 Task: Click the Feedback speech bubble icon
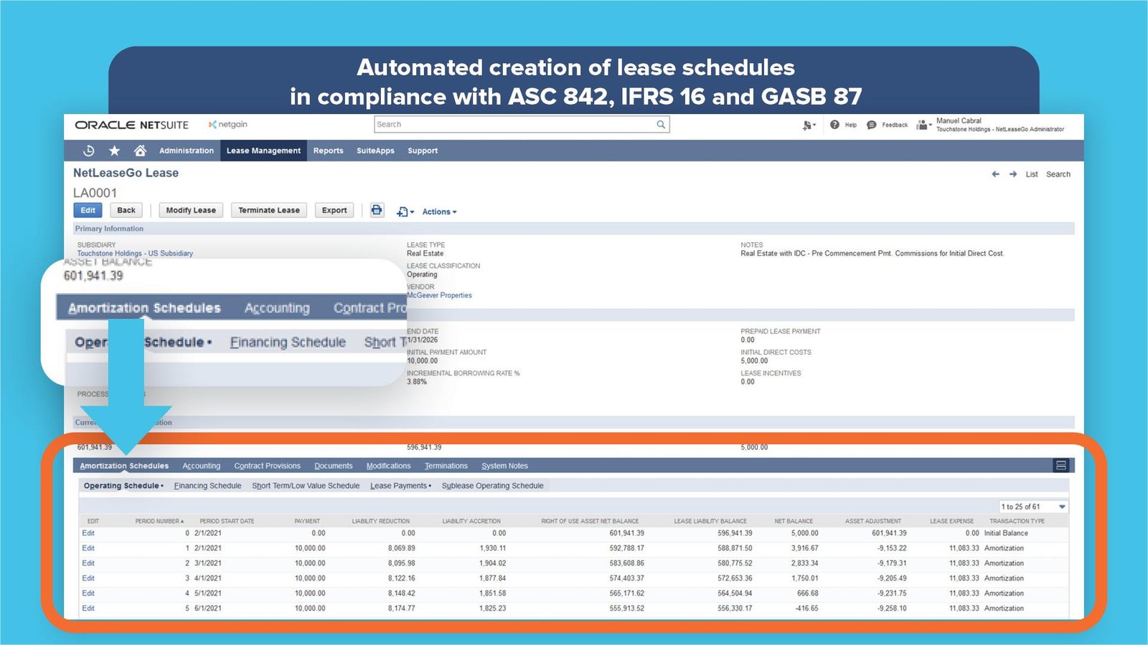point(872,125)
